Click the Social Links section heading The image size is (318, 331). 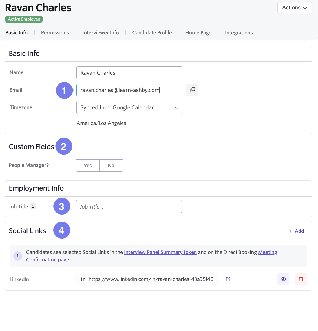[x=27, y=231]
